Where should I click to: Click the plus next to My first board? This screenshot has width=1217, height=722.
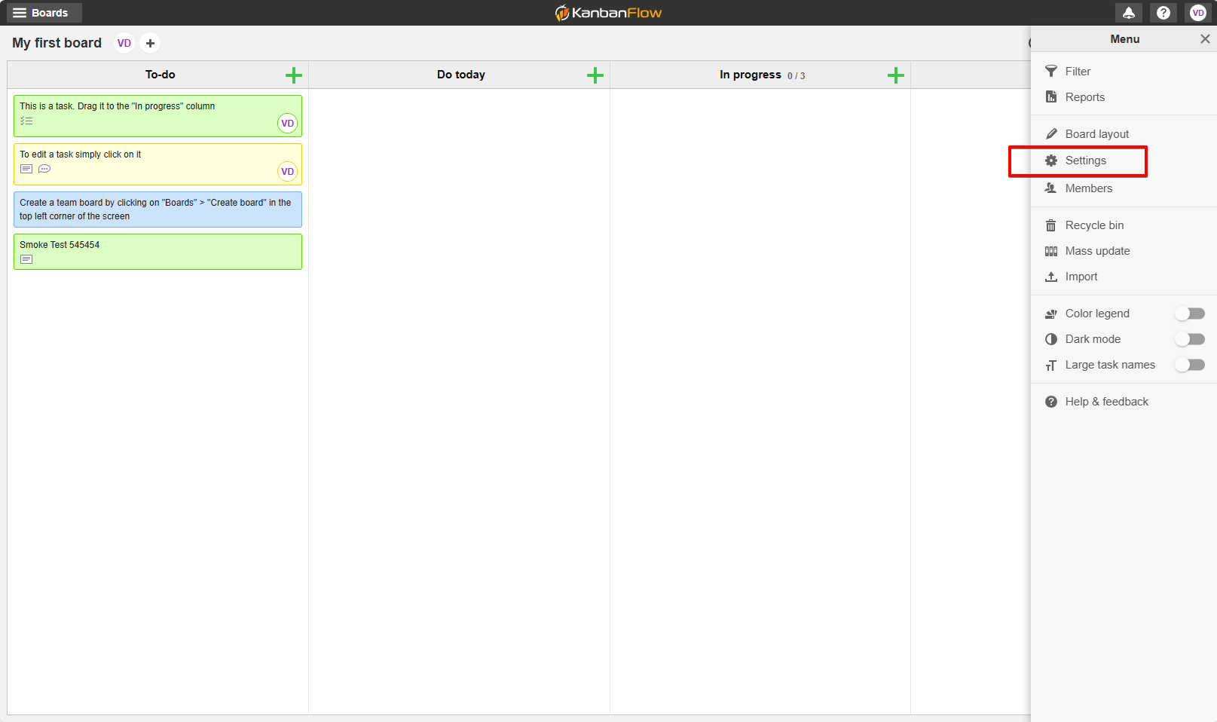click(x=150, y=43)
